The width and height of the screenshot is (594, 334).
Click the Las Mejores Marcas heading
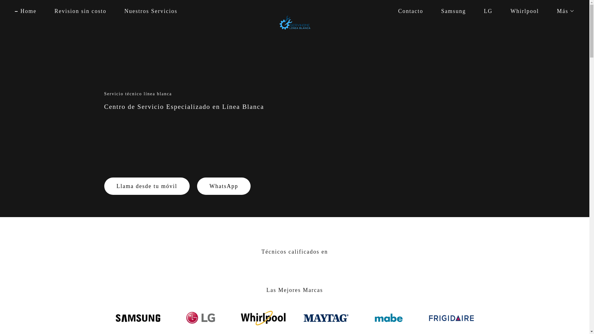pyautogui.click(x=295, y=290)
